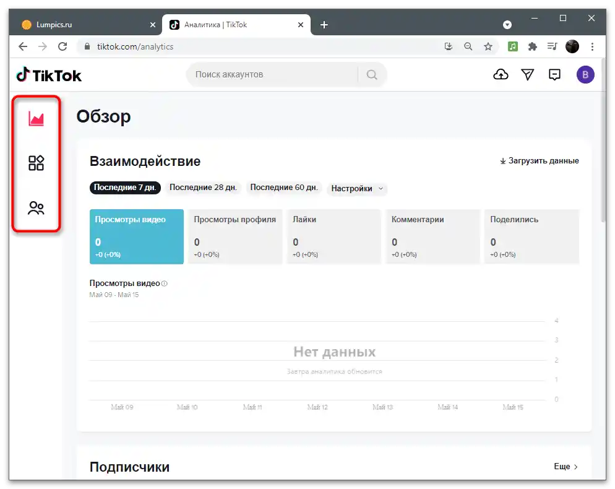615x489 pixels.
Task: Close the Аналитика TikTok tab
Action: tap(301, 25)
